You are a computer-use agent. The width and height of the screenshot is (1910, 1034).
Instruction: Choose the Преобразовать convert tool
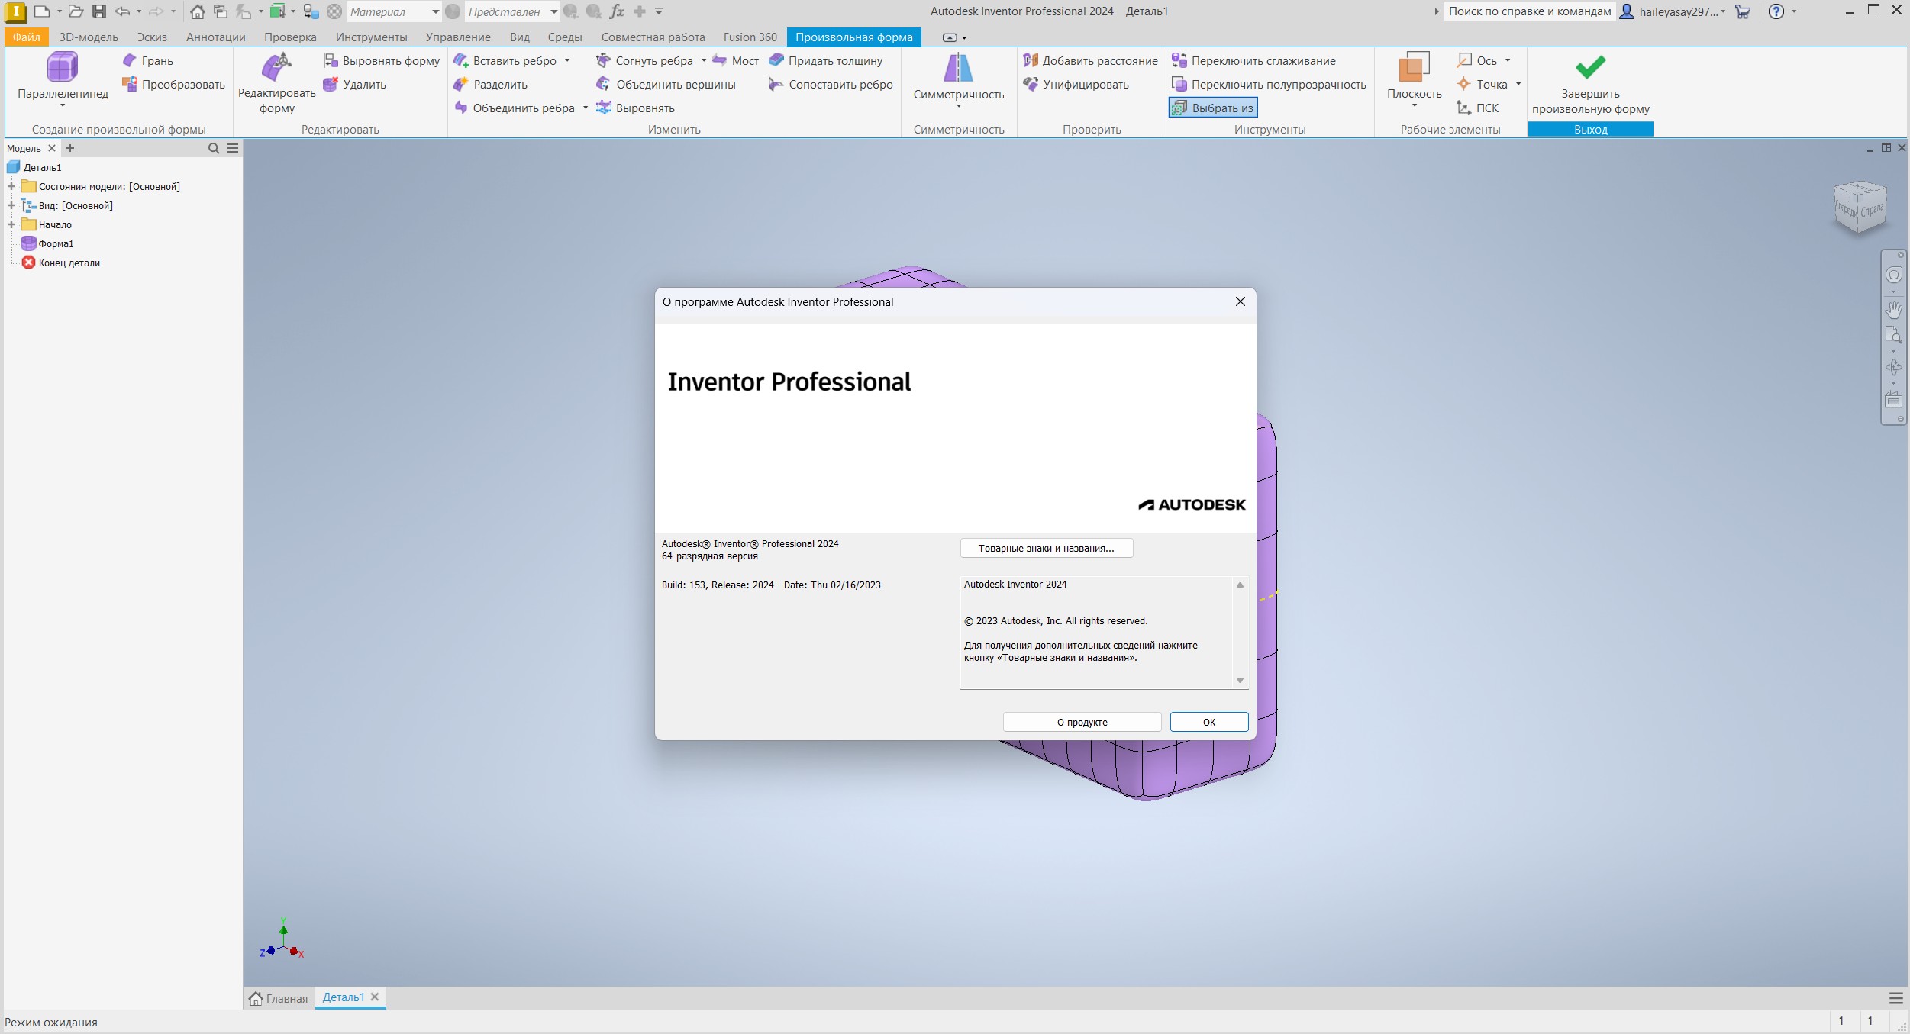(173, 84)
